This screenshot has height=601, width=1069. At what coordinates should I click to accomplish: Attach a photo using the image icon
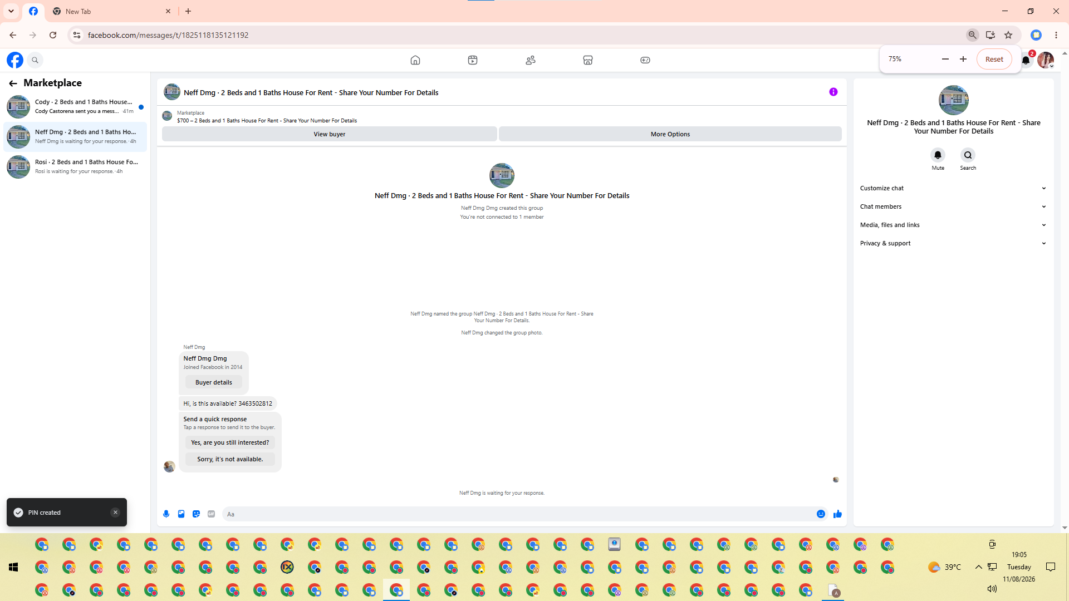click(x=181, y=514)
